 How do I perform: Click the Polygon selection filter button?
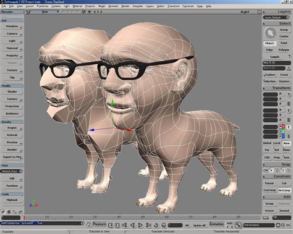[x=284, y=50]
